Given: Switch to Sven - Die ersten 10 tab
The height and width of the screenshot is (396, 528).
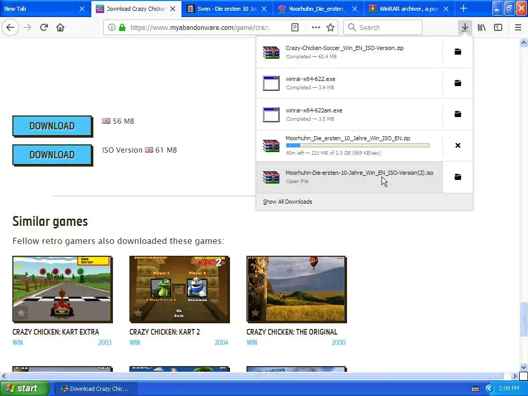Looking at the screenshot, I should [x=227, y=8].
